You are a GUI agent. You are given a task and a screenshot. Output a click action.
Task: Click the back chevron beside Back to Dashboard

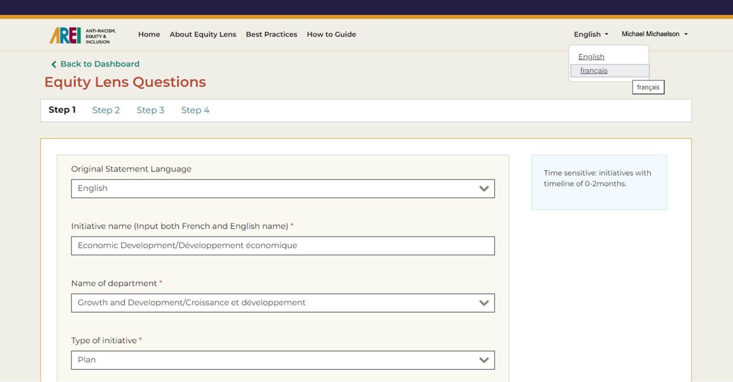pos(53,64)
